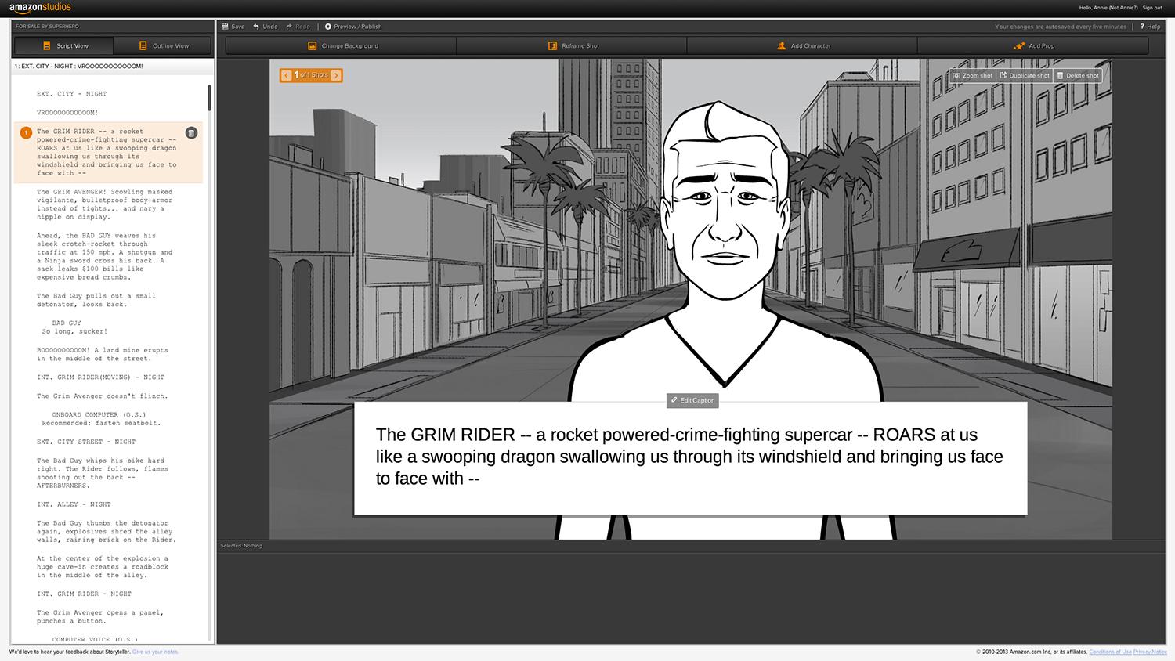
Task: Click project title 'FOR SALE BY SUPERHERO'
Action: pyautogui.click(x=47, y=27)
